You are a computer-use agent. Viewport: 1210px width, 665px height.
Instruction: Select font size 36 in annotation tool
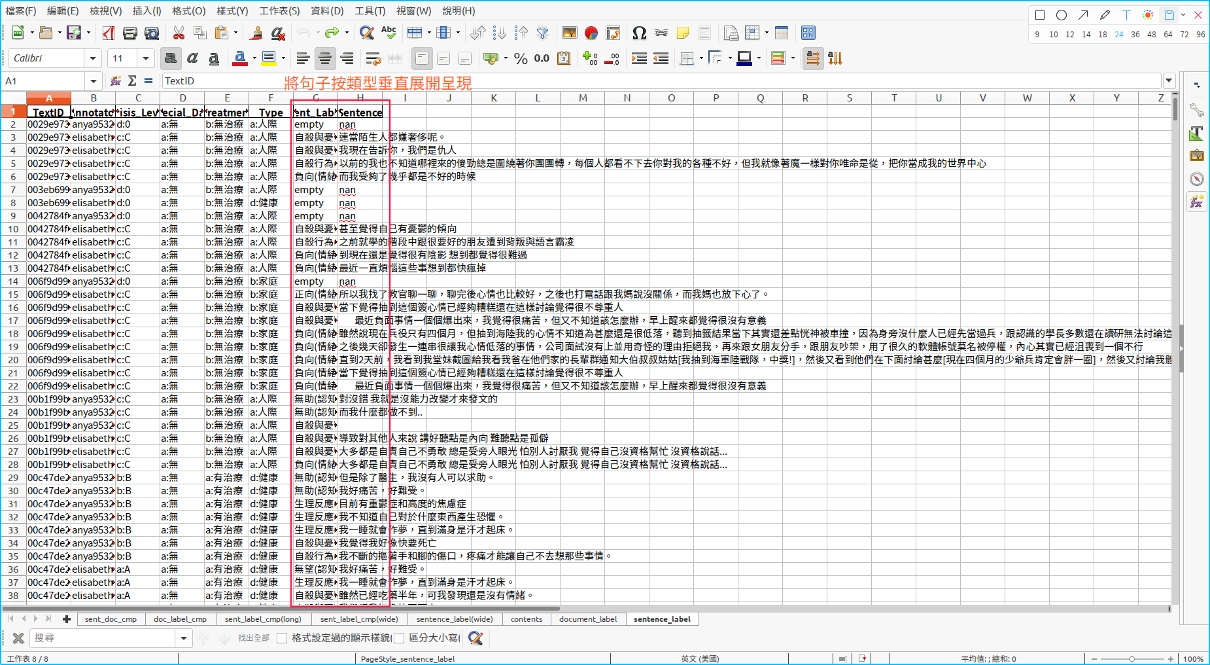point(1135,35)
